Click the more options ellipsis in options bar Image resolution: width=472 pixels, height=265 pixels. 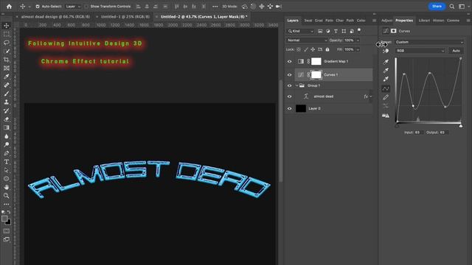point(215,7)
